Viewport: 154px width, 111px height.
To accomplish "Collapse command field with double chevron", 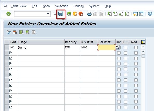I will click(x=54, y=14).
